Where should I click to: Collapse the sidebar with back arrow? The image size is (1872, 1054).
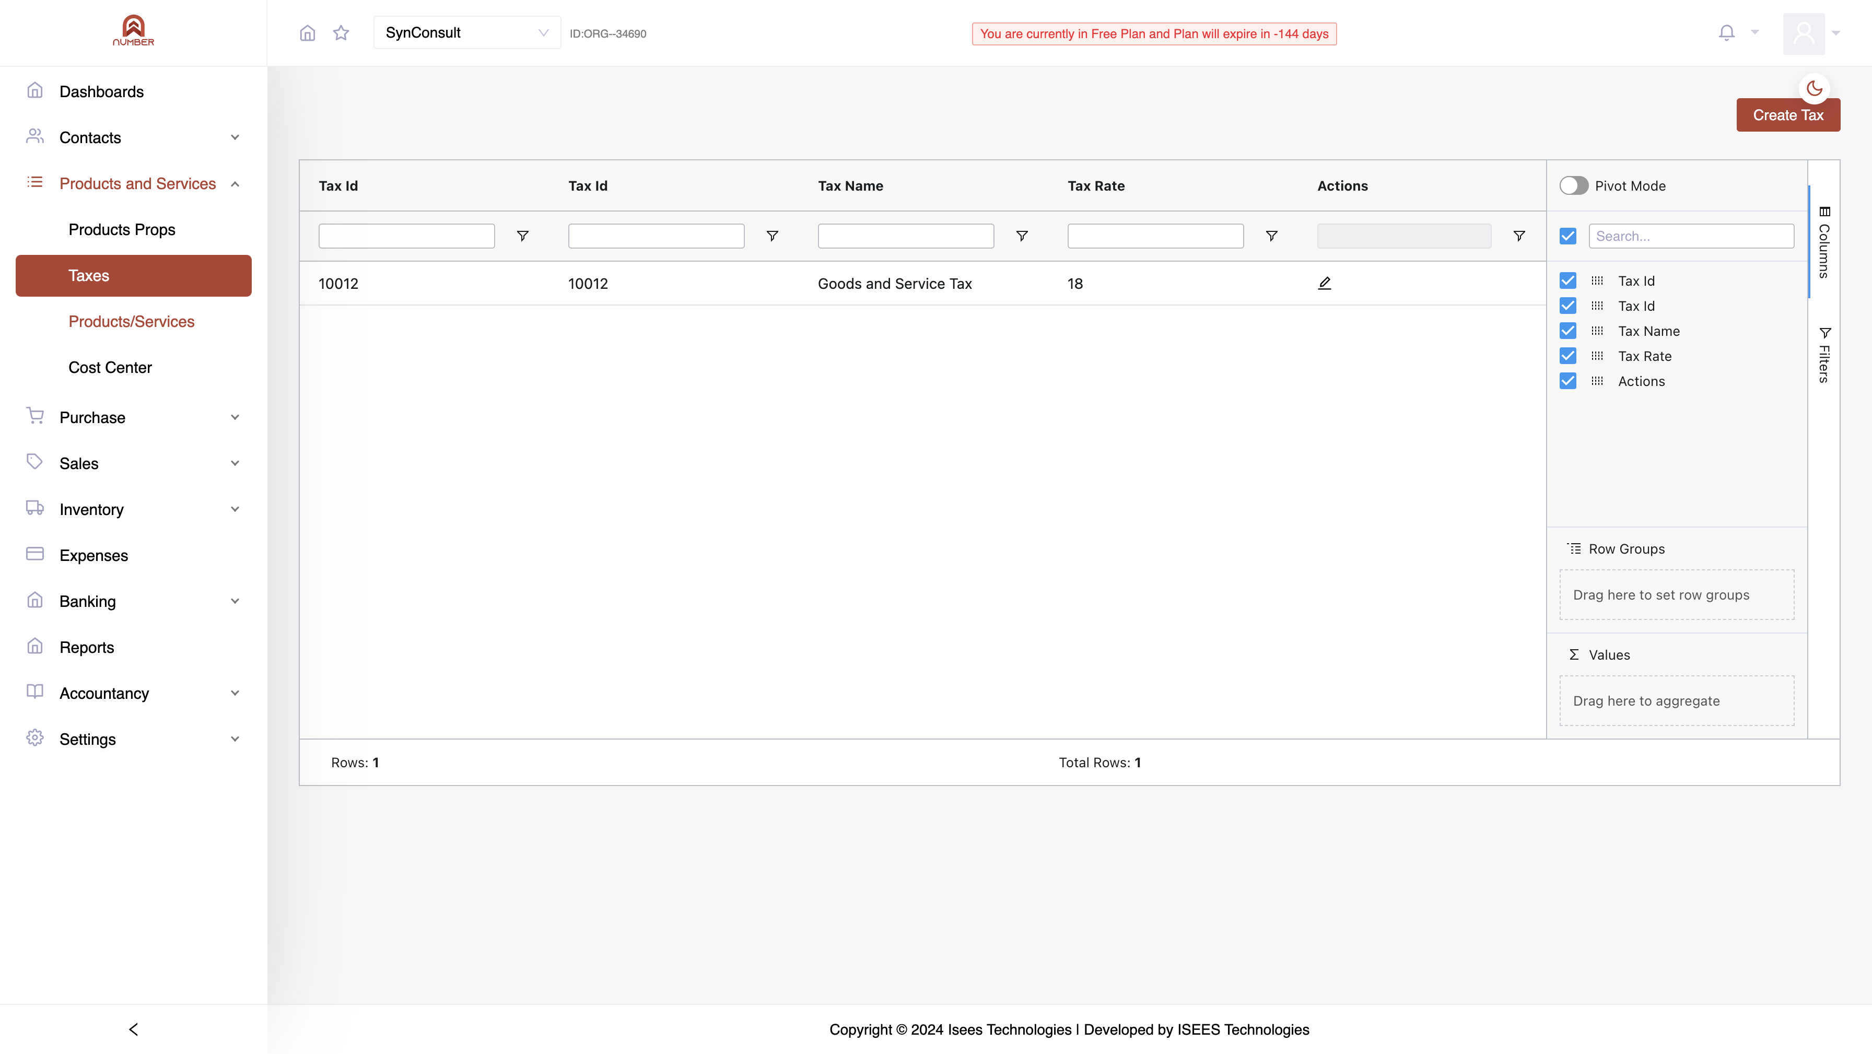click(133, 1029)
